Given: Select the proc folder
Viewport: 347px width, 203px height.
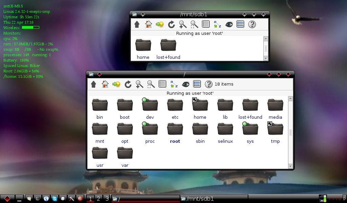Looking at the screenshot, I should tap(150, 133).
